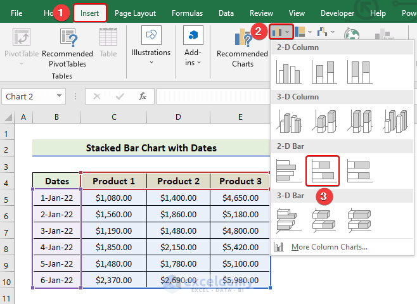Select the 2-D Stacked Bar chart icon
Screen dimensions: 417x304
pyautogui.click(x=322, y=171)
